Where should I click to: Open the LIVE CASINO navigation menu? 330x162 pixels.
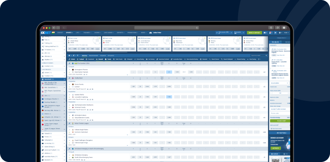pos(109,33)
